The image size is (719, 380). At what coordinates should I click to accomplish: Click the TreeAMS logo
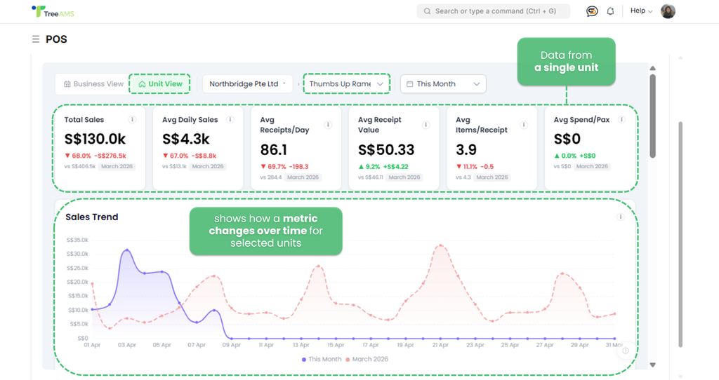tap(53, 11)
